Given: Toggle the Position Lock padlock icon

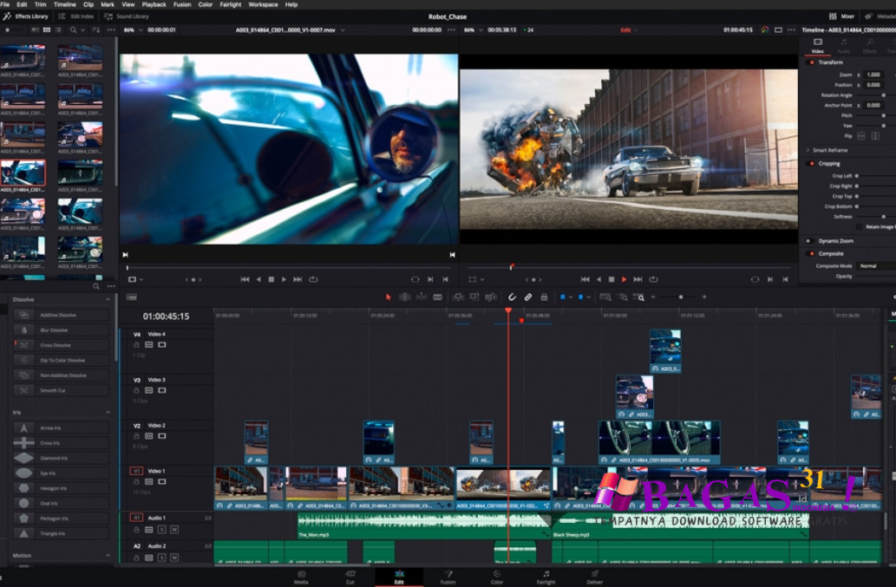Looking at the screenshot, I should click(x=544, y=297).
